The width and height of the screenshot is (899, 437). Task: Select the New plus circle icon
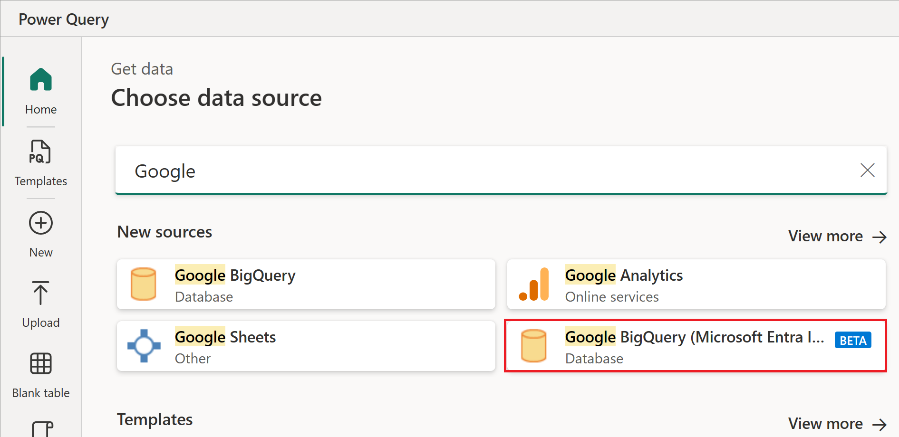[41, 223]
